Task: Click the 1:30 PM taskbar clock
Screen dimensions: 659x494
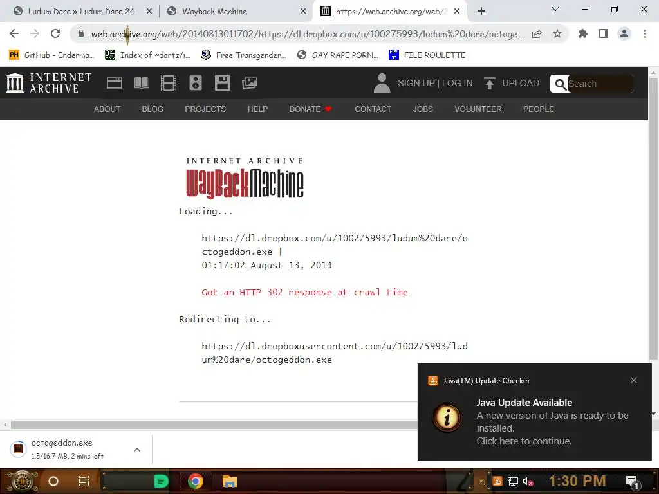Action: (x=577, y=481)
